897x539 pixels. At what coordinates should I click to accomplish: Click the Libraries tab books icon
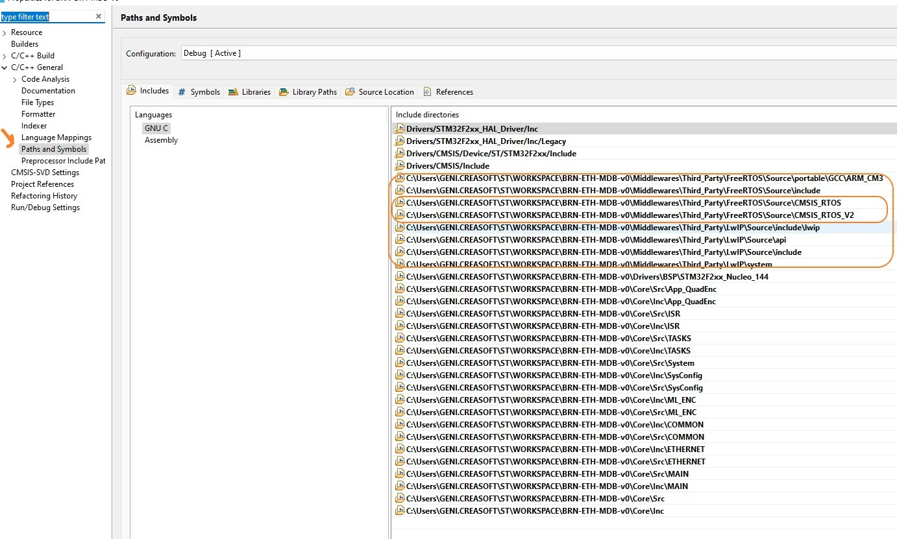point(233,92)
